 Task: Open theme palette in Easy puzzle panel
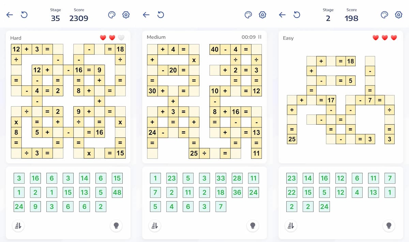(x=384, y=15)
